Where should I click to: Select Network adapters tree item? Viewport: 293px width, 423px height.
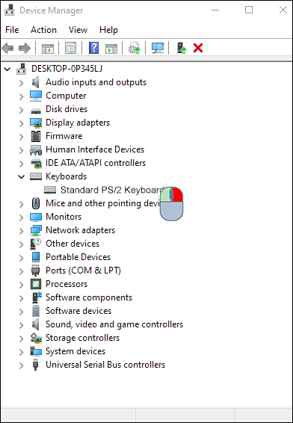point(81,230)
